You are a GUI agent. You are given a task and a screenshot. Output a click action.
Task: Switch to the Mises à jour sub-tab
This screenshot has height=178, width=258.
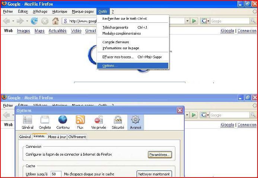pyautogui.click(x=57, y=137)
